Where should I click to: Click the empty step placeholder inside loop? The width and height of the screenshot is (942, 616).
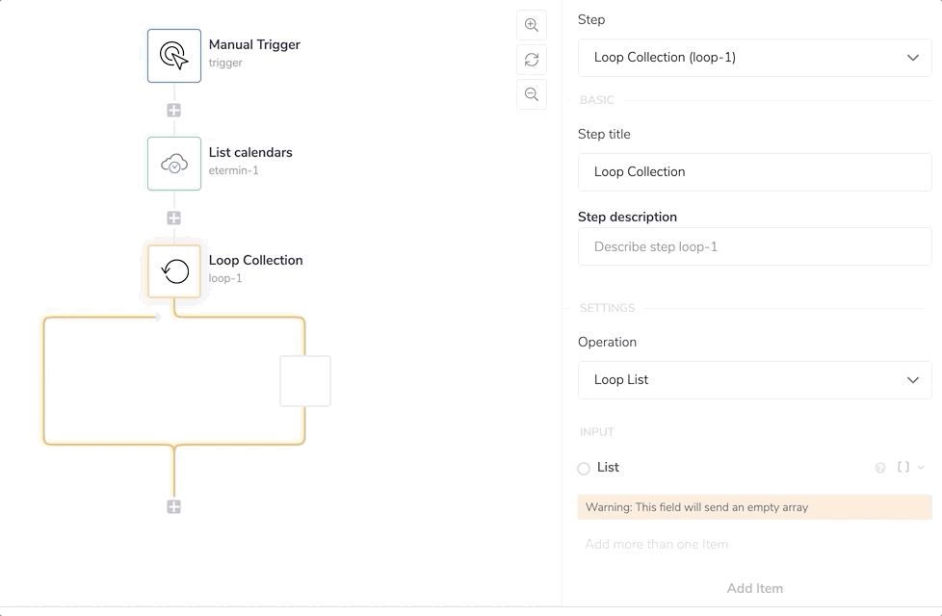coord(305,381)
